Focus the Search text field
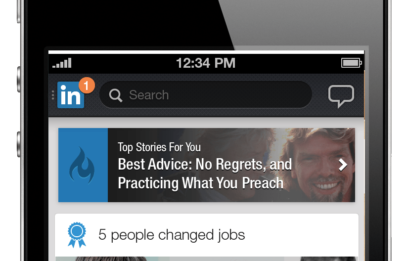This screenshot has width=408, height=261. pos(206,94)
